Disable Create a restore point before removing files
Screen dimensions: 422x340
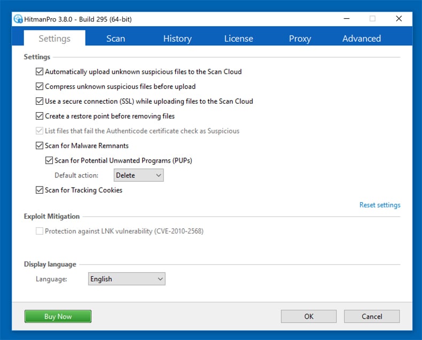[x=40, y=116]
